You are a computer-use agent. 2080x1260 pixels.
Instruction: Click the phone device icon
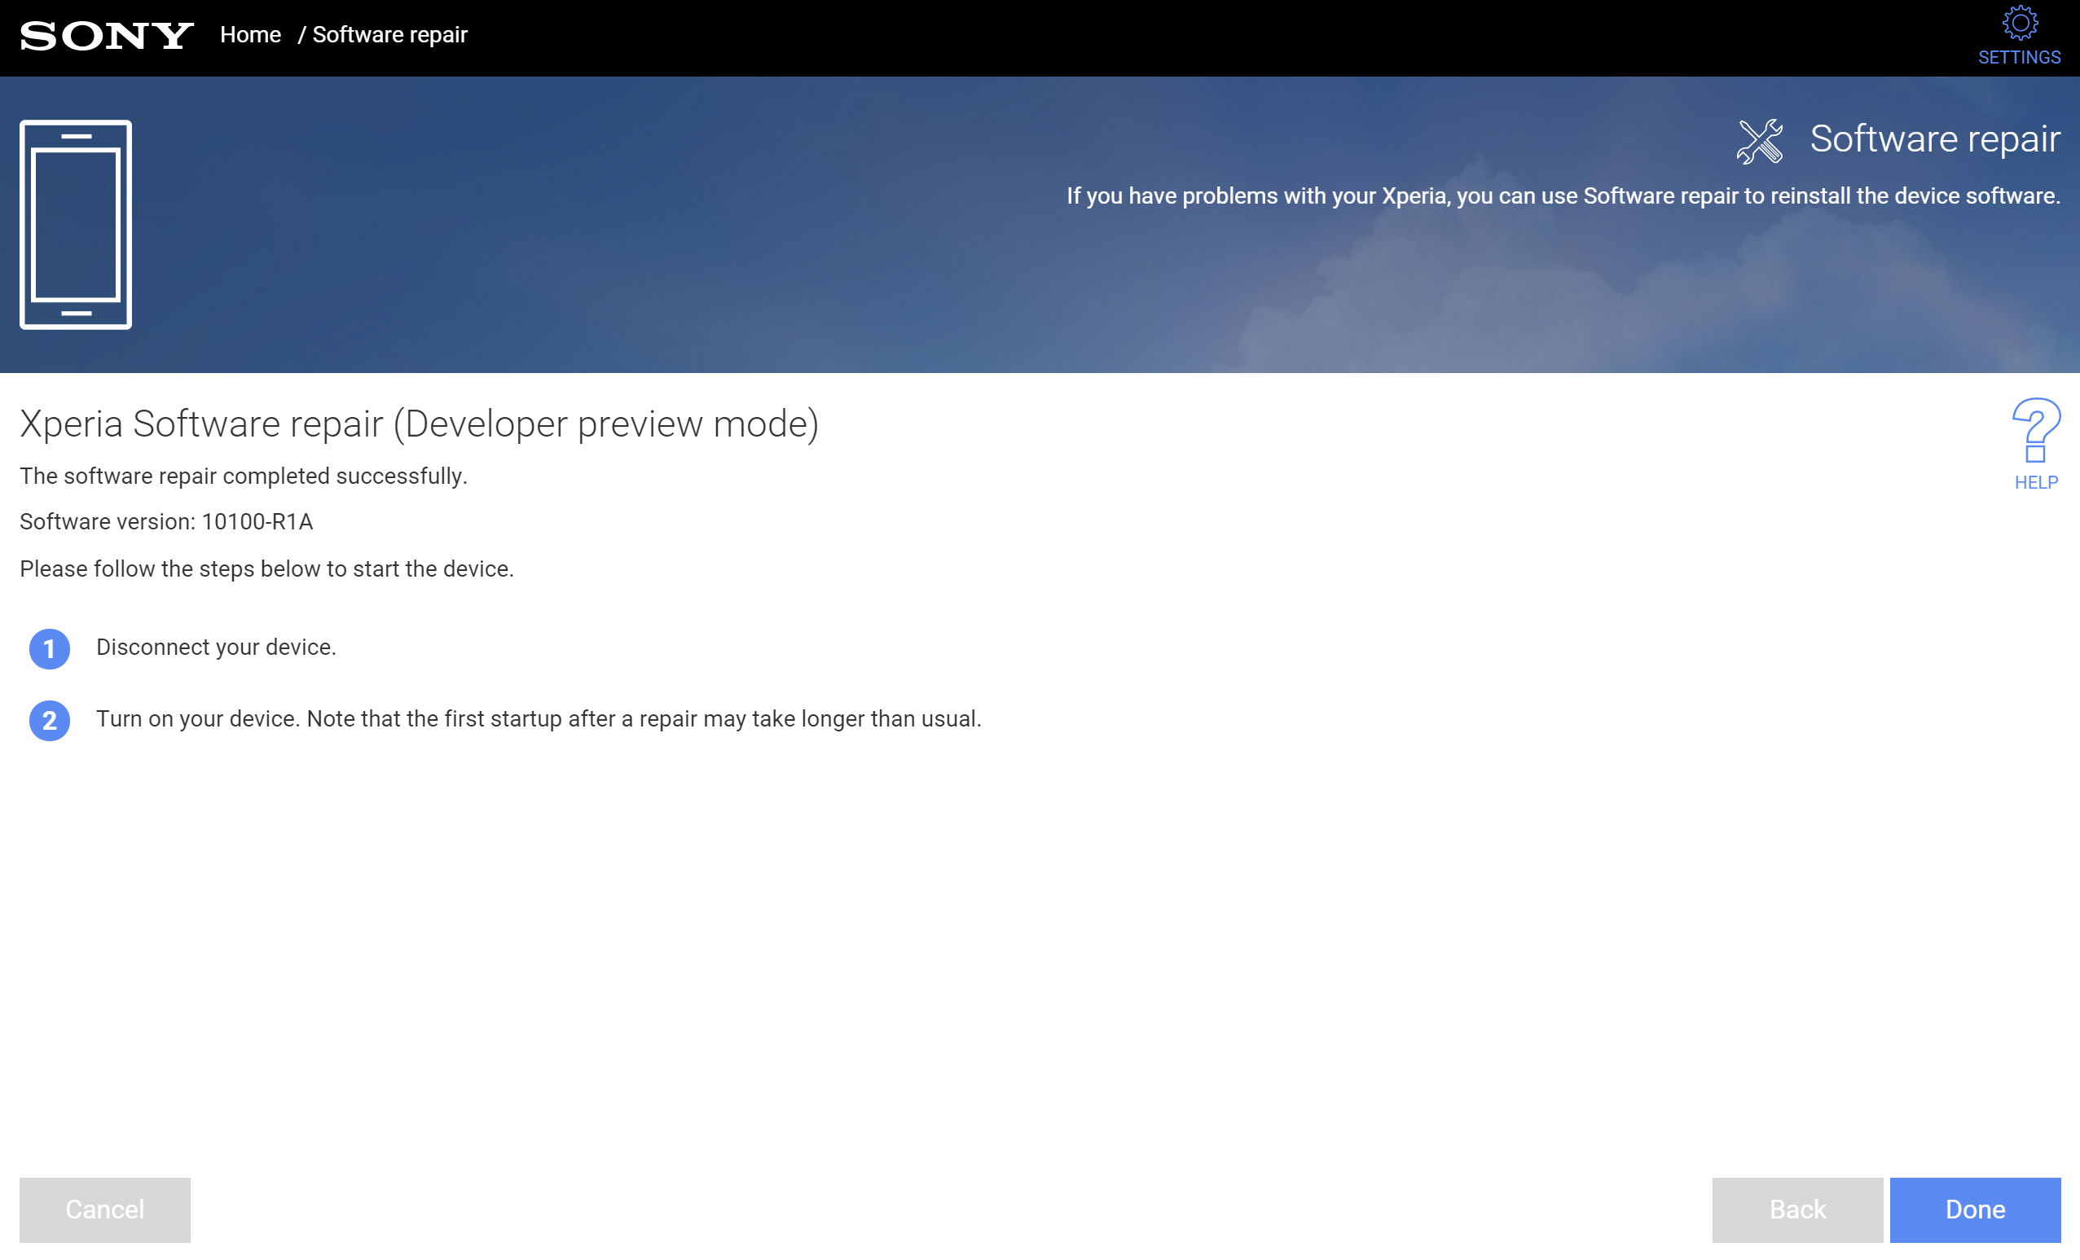pyautogui.click(x=75, y=225)
